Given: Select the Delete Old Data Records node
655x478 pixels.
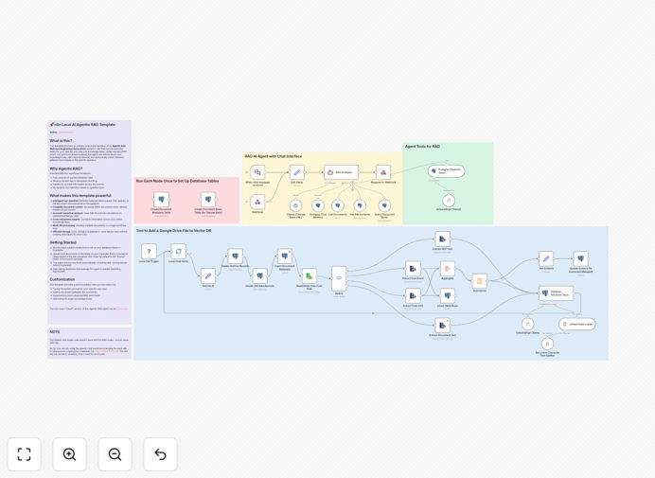Looking at the screenshot, I should pos(260,275).
